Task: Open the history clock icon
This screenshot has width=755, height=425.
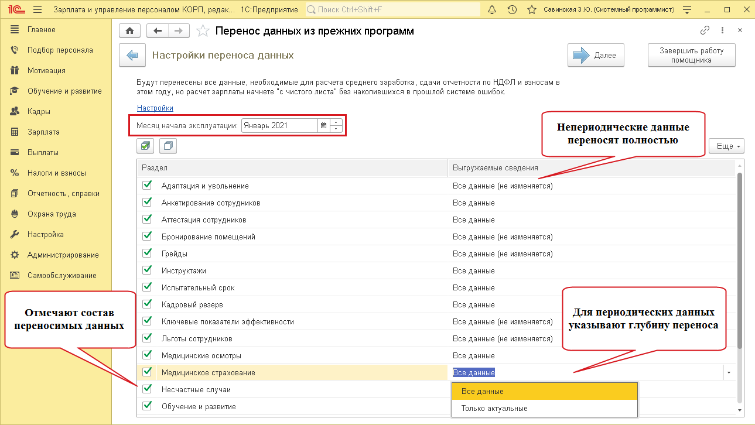Action: (x=512, y=9)
